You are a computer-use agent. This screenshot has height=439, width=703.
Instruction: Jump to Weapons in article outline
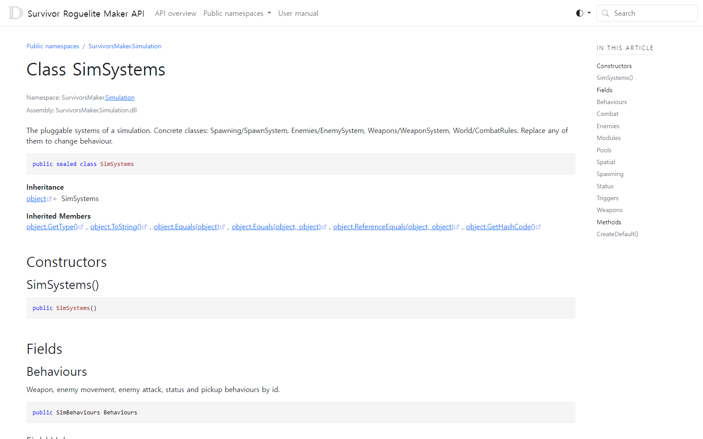pyautogui.click(x=609, y=210)
